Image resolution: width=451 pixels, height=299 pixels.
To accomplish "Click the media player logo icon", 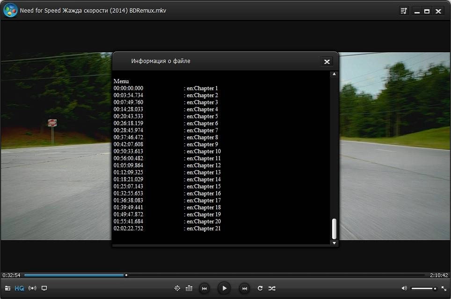I will click(10, 10).
